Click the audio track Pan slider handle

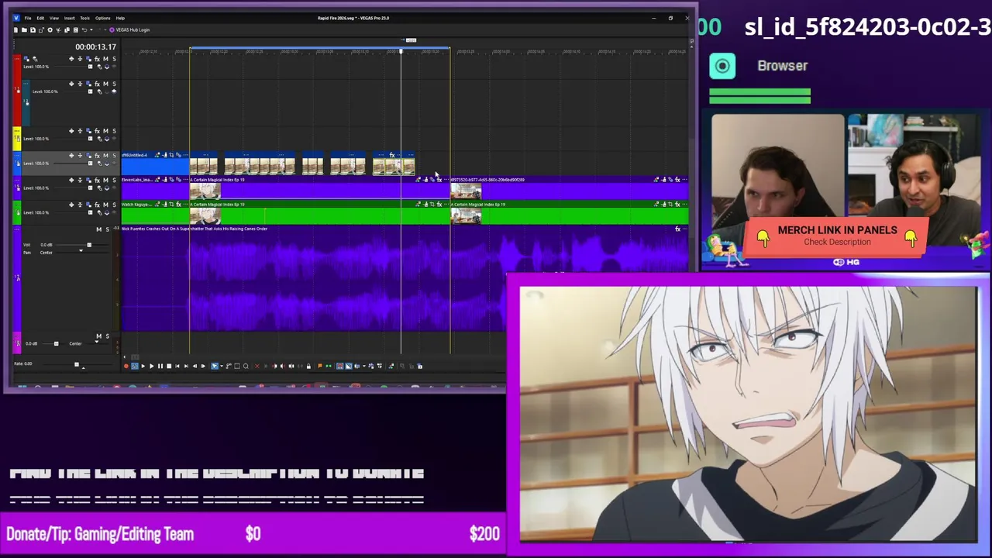[81, 251]
